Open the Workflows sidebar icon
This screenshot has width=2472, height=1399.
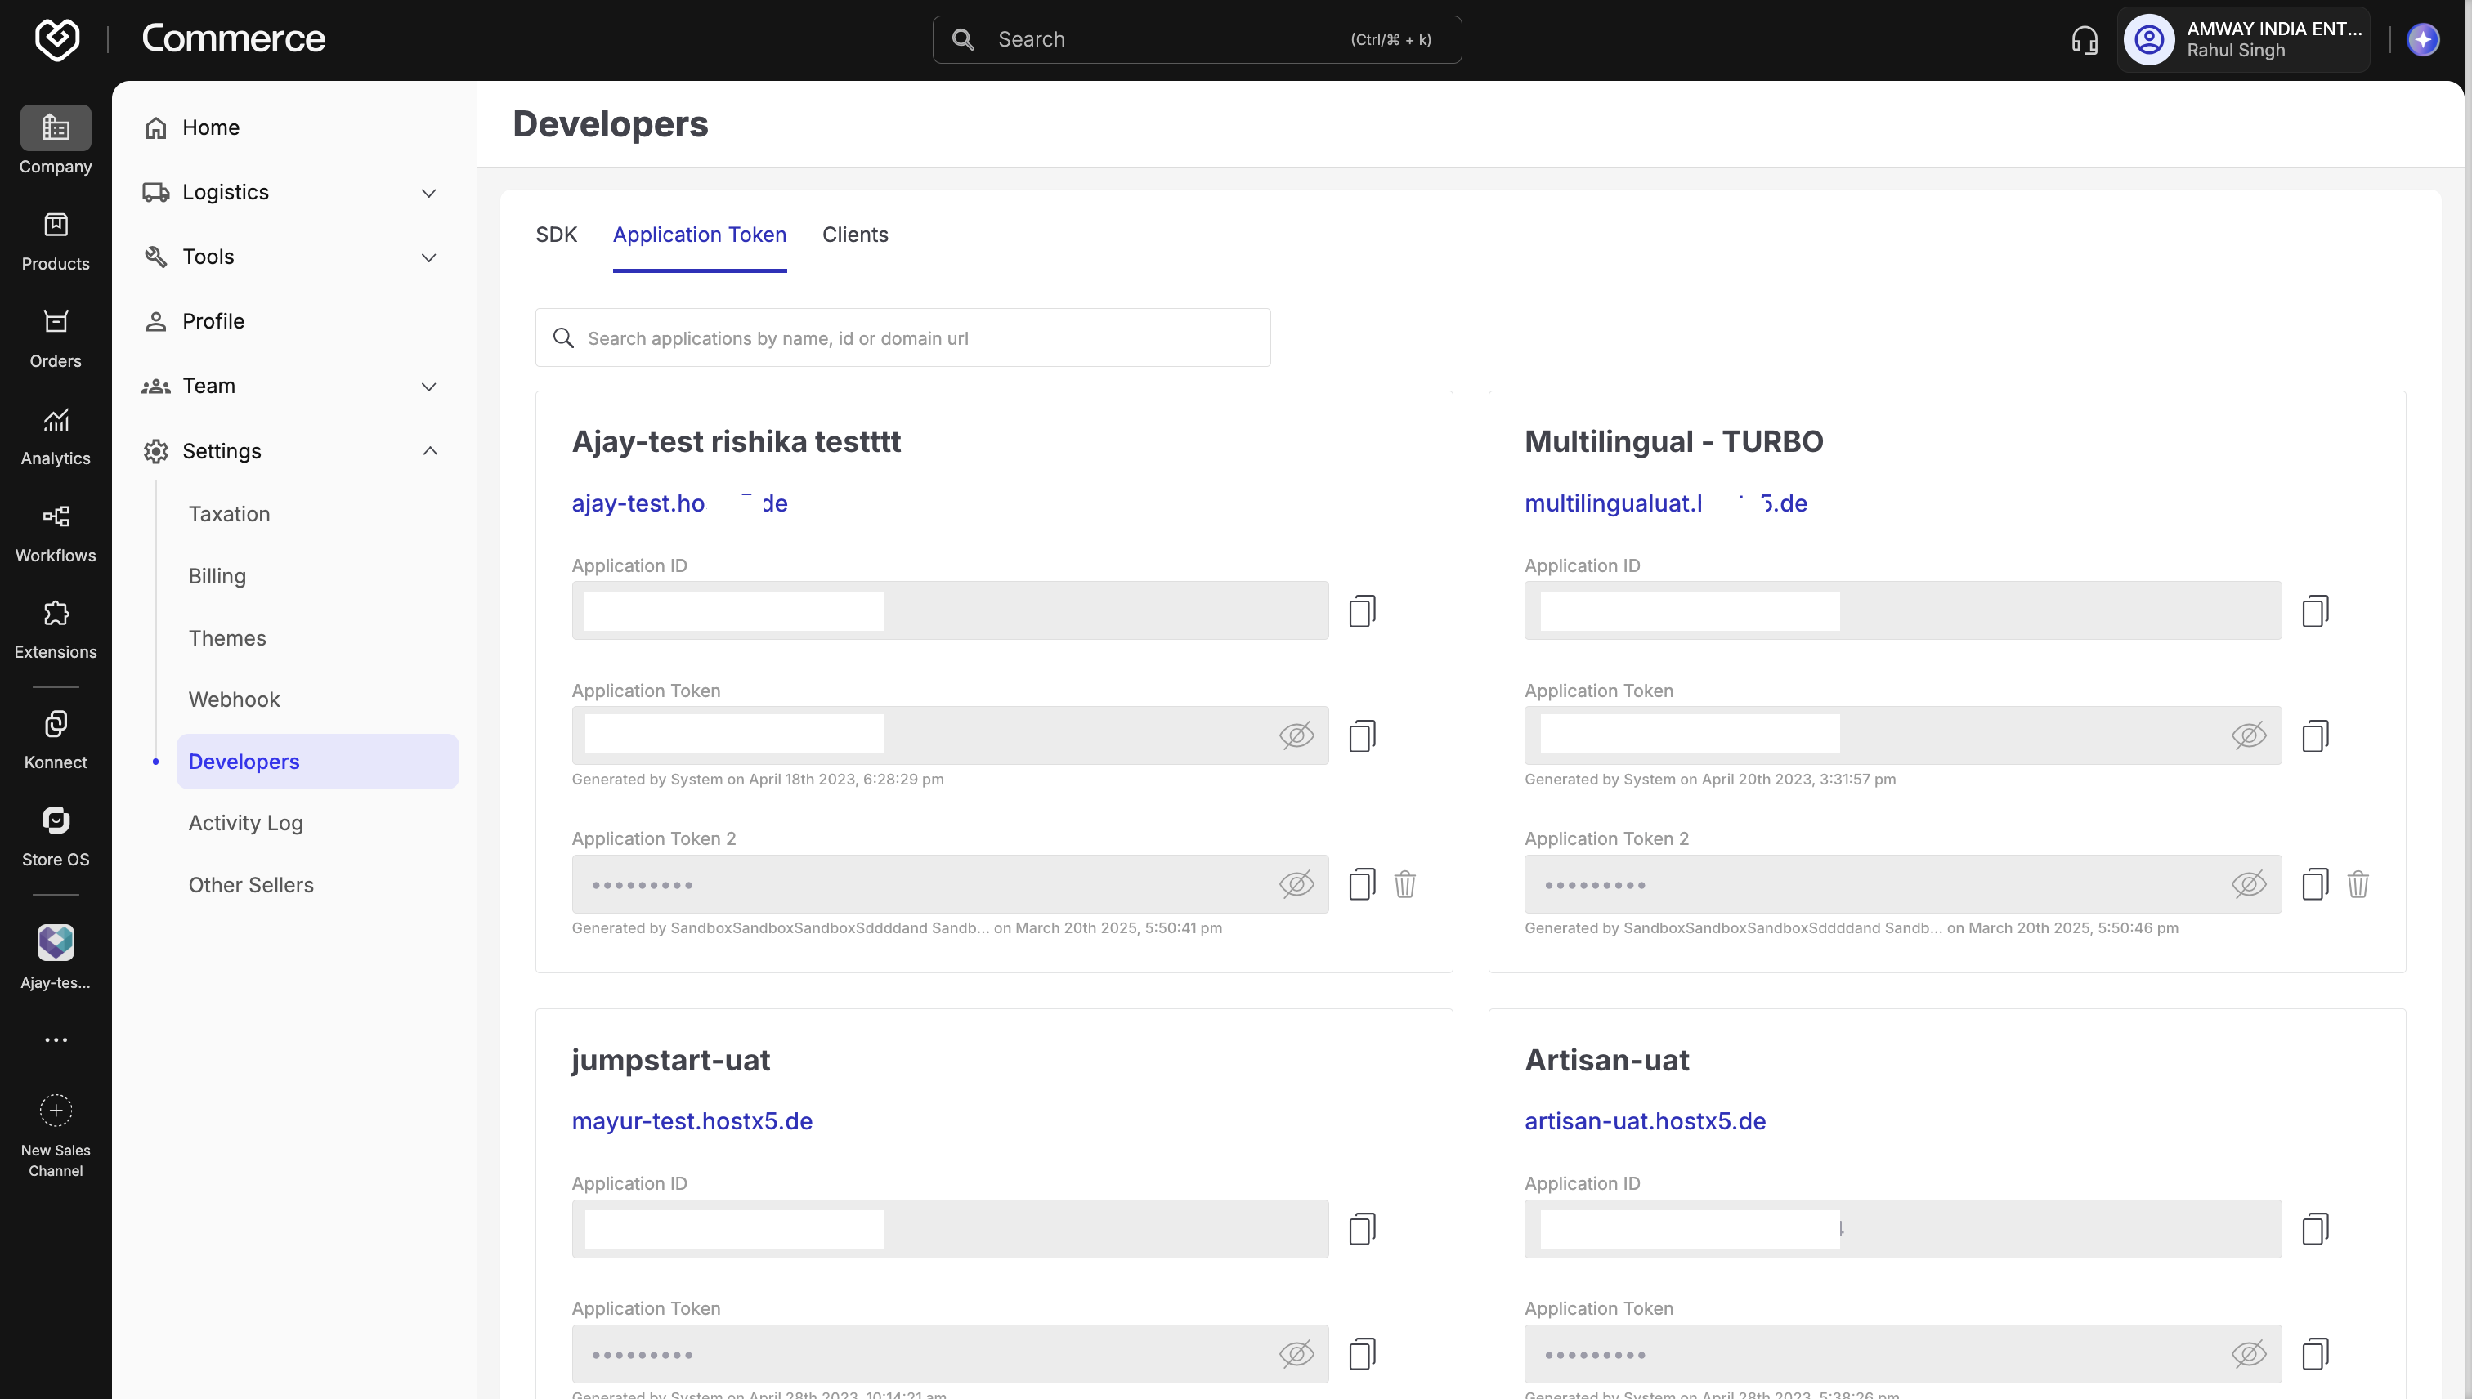click(x=56, y=517)
